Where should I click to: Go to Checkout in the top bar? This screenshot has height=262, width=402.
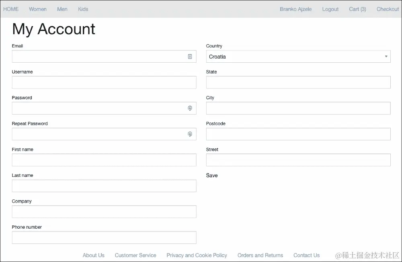(x=388, y=9)
